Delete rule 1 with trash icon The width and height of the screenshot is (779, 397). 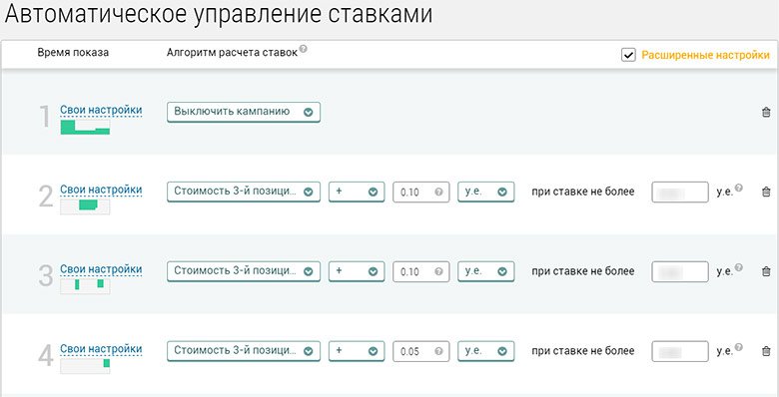tap(766, 112)
